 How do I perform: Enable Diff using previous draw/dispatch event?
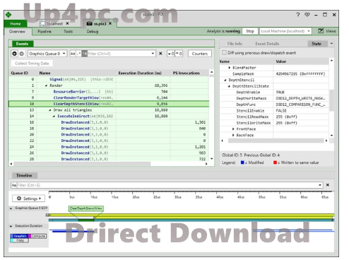[224, 52]
